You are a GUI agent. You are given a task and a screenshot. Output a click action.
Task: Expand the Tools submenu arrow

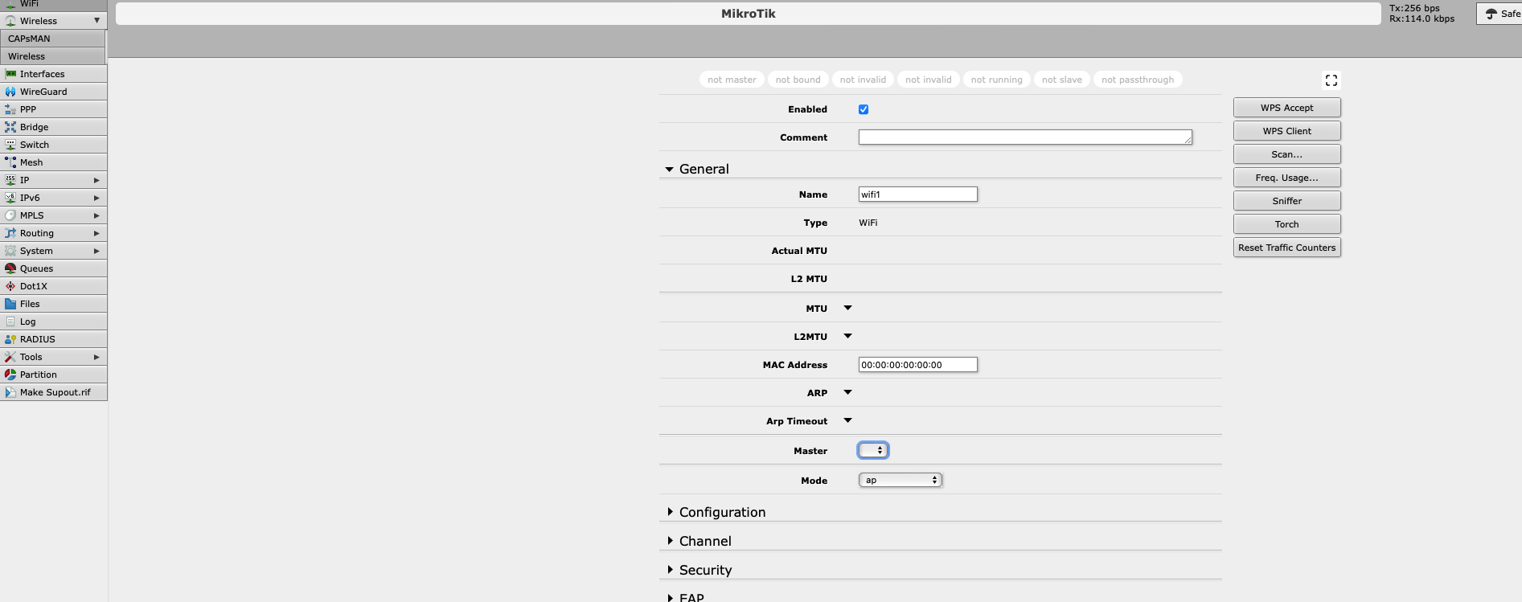pos(96,357)
